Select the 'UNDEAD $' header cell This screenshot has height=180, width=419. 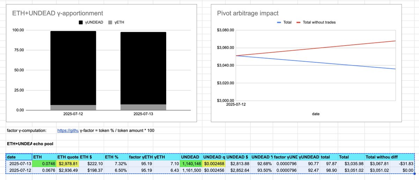(x=238, y=157)
